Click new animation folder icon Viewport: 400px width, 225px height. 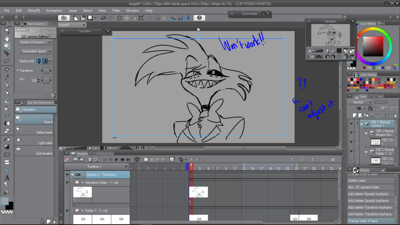tap(146, 160)
